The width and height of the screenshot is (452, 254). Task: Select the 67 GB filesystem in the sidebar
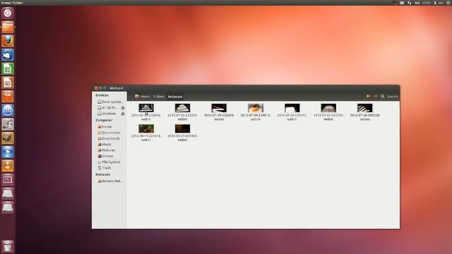[107, 108]
